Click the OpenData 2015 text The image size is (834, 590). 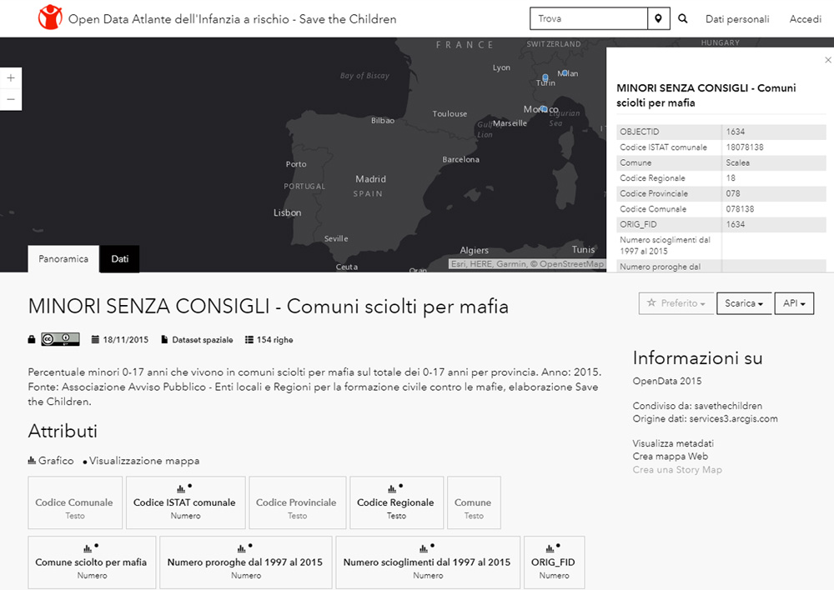tap(667, 381)
